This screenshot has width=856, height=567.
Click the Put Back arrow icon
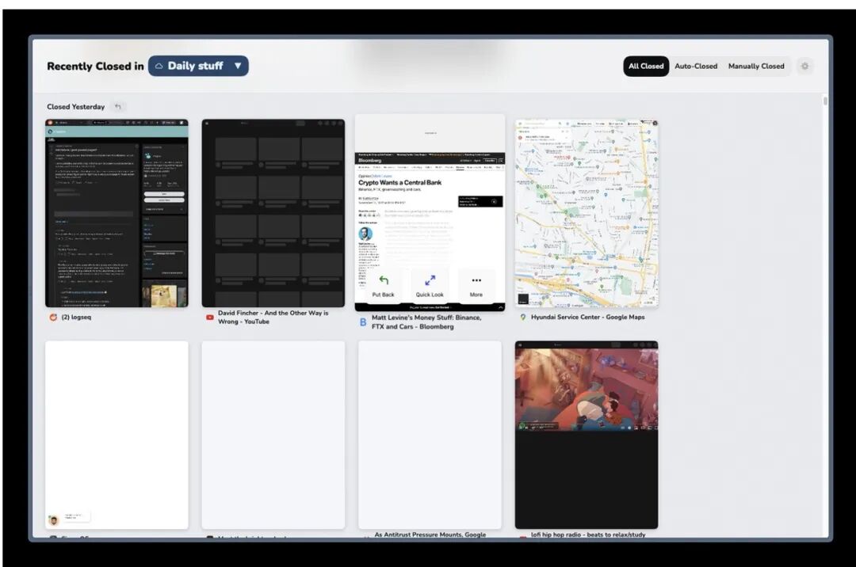(x=384, y=280)
